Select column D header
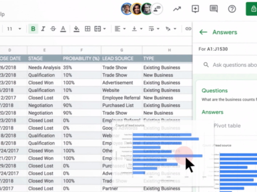Viewport: 257px width, 192px height. tap(14, 50)
